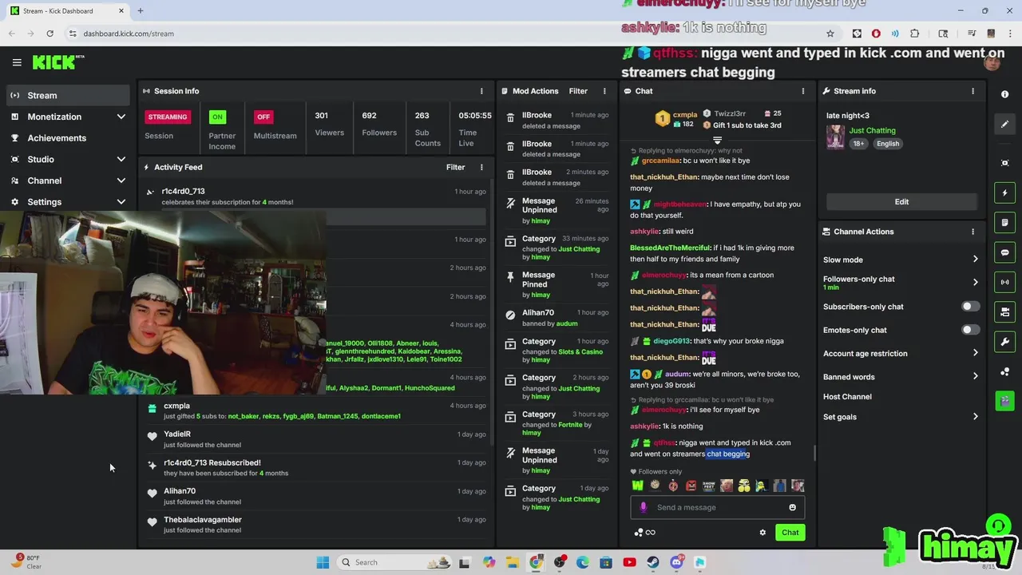Open Discord from the taskbar
Screen dimensions: 1022x575
click(x=676, y=562)
